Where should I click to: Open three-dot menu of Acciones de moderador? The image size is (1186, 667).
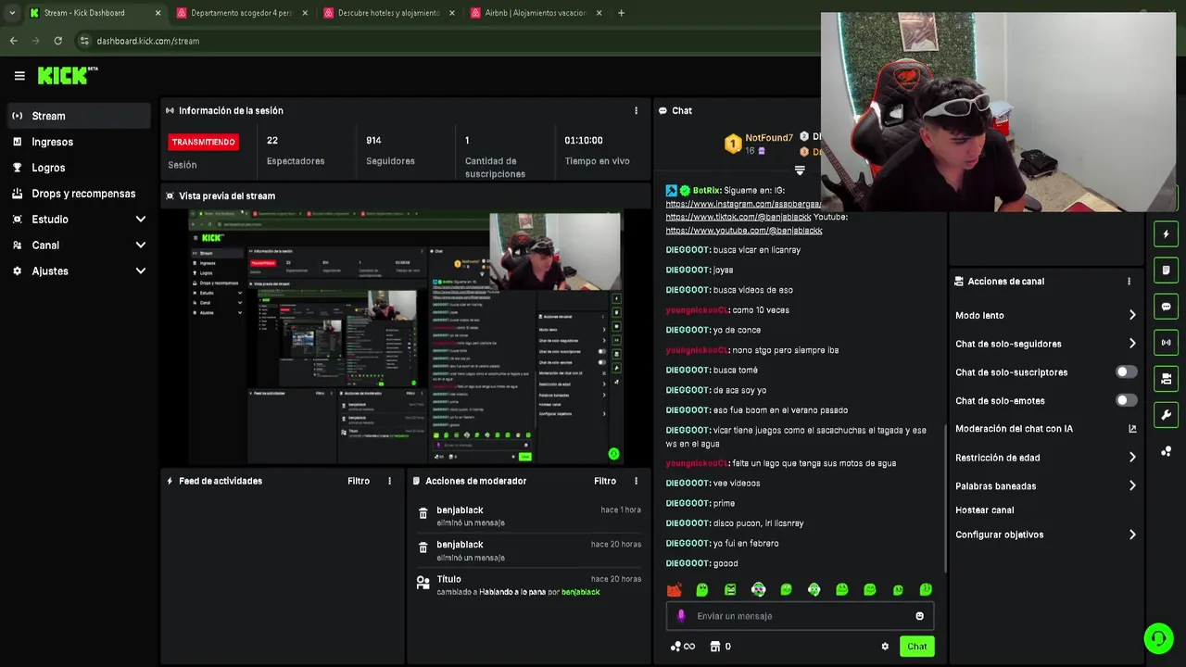636,481
